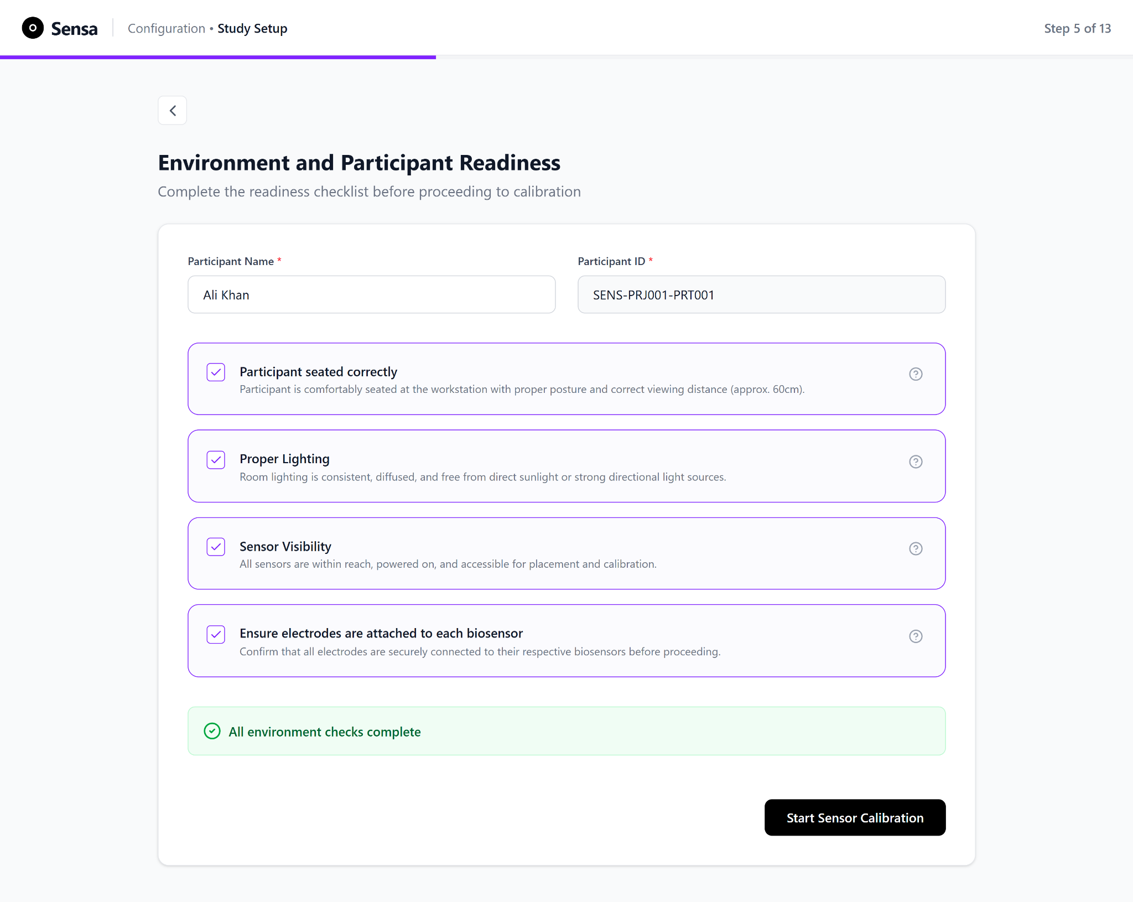Image resolution: width=1133 pixels, height=902 pixels.
Task: Click the Study Setup breadcrumb
Action: (252, 28)
